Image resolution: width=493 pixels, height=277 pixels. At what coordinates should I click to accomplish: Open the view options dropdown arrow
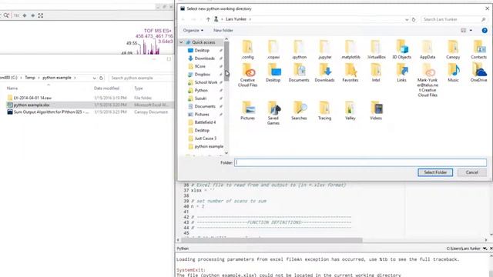[x=471, y=31]
